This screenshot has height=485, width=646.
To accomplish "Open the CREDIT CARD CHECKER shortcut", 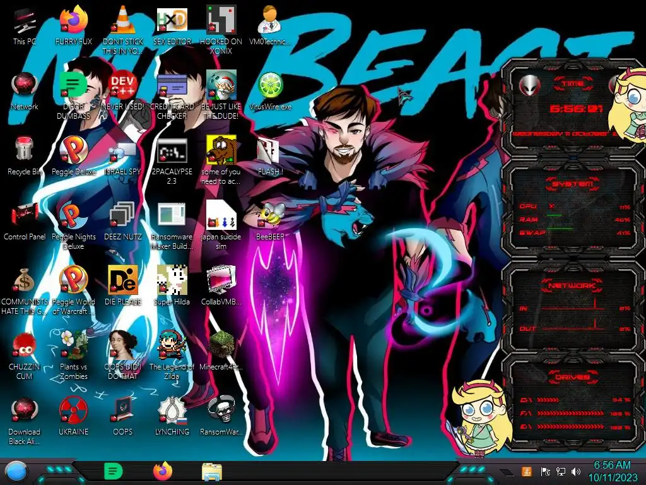I will tap(172, 96).
